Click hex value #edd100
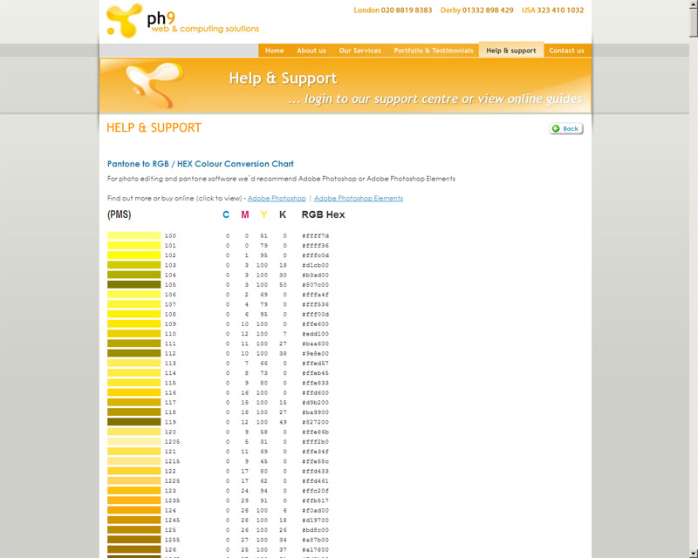Image resolution: width=698 pixels, height=558 pixels. [x=315, y=334]
